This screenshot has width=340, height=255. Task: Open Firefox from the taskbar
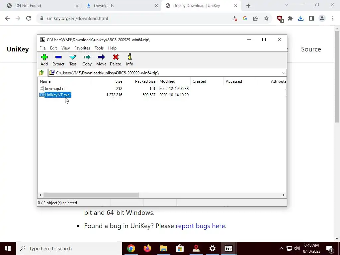pos(147,248)
